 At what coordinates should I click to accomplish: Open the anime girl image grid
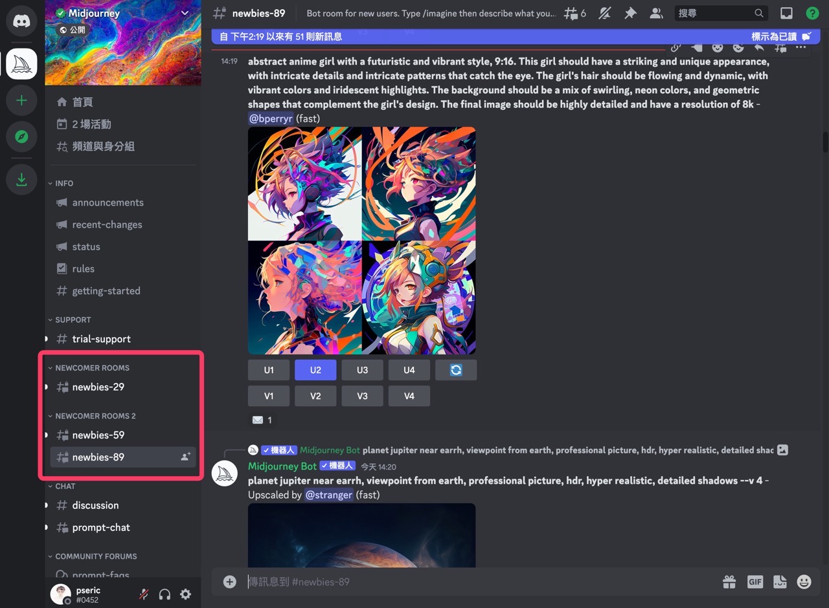(362, 241)
